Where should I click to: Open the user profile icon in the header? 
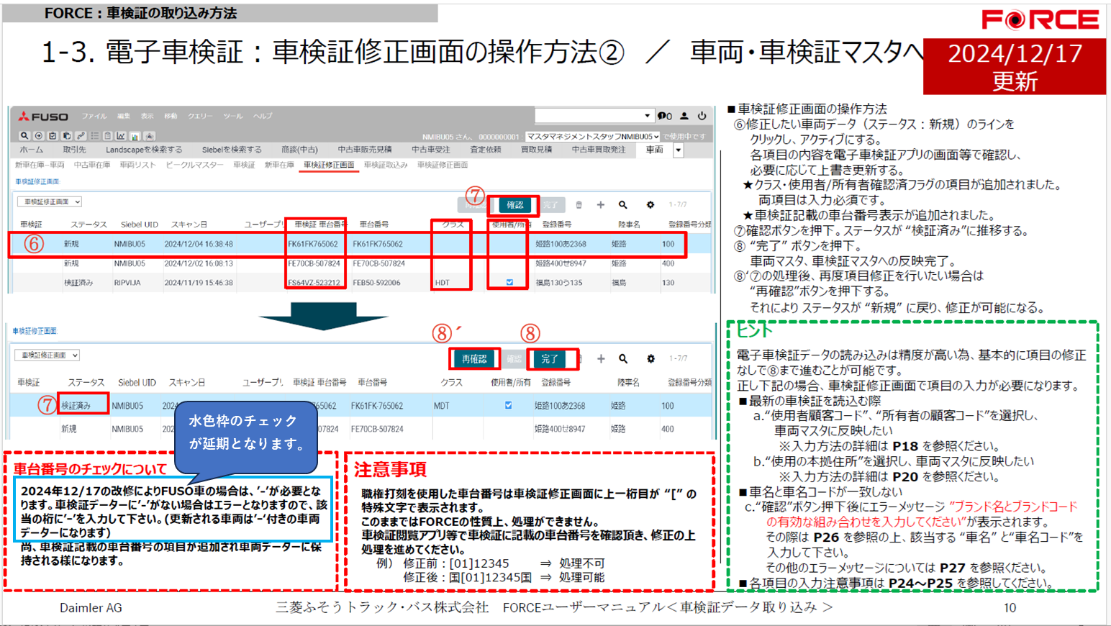tap(684, 116)
